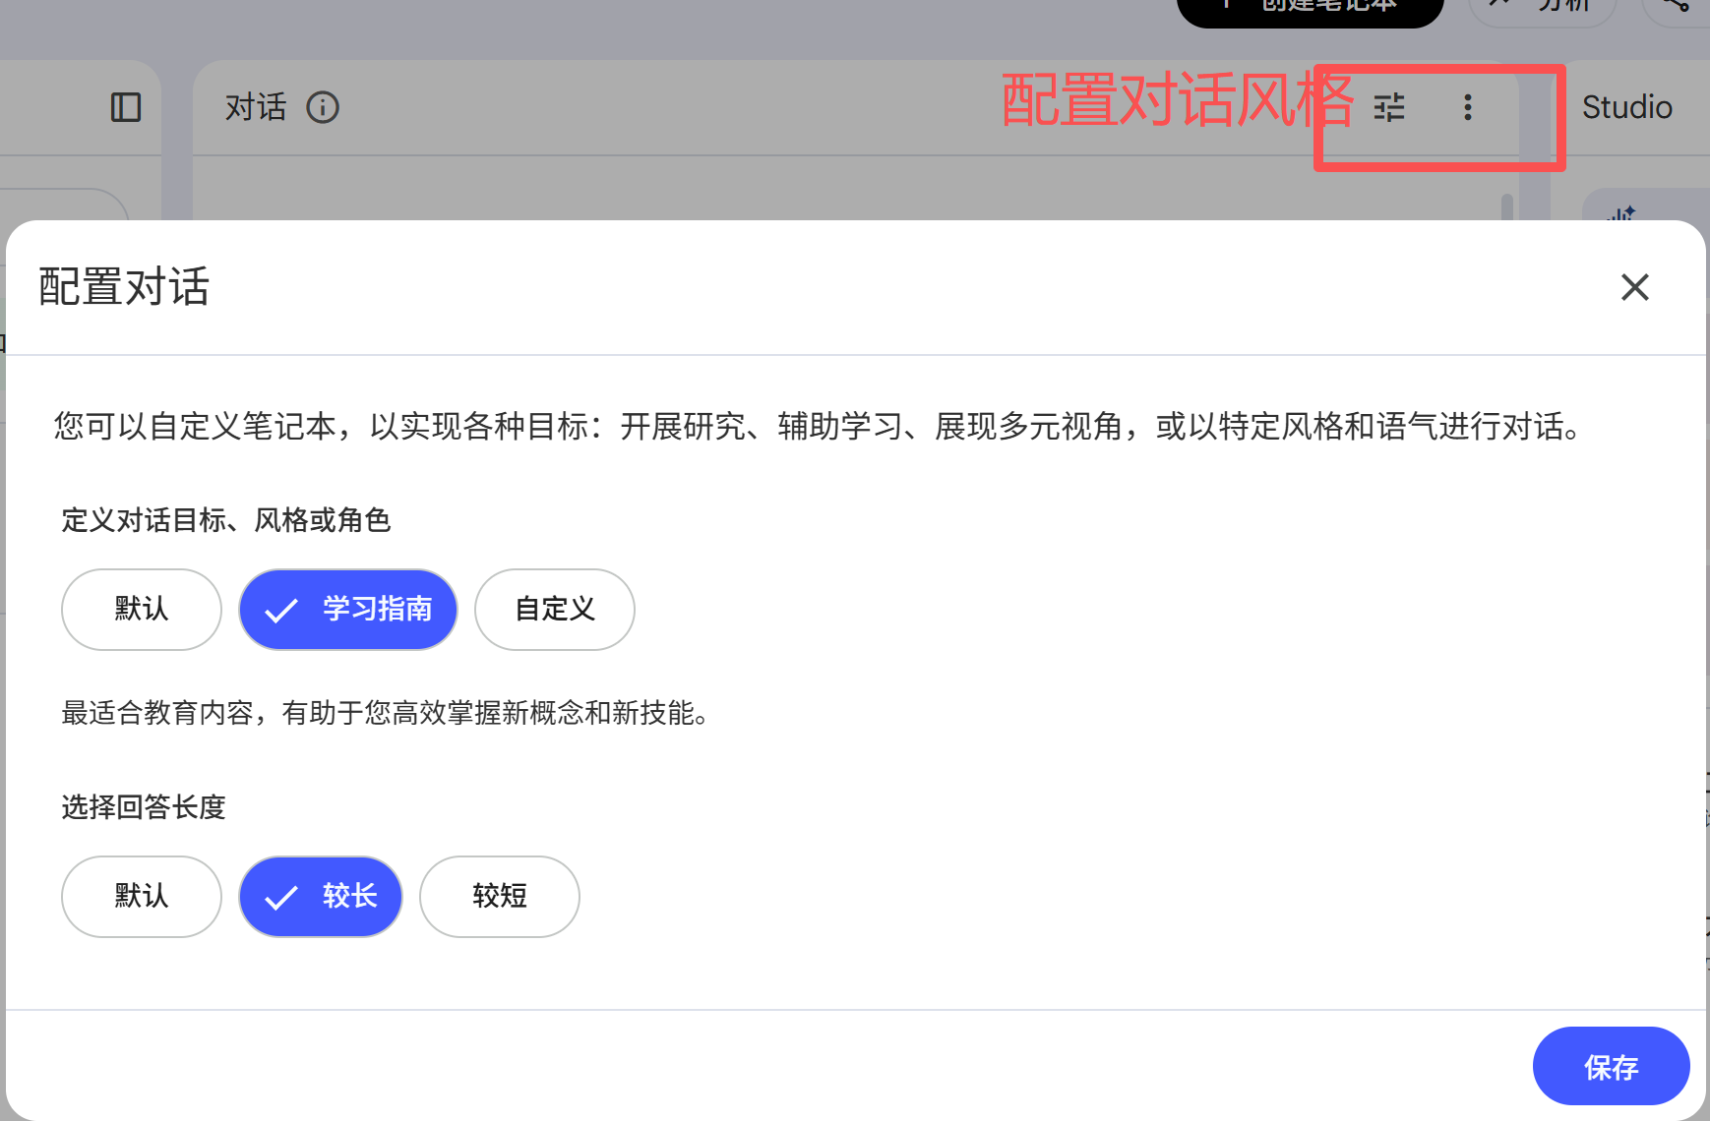Switch to the 对话 tab
The height and width of the screenshot is (1121, 1710).
(257, 107)
